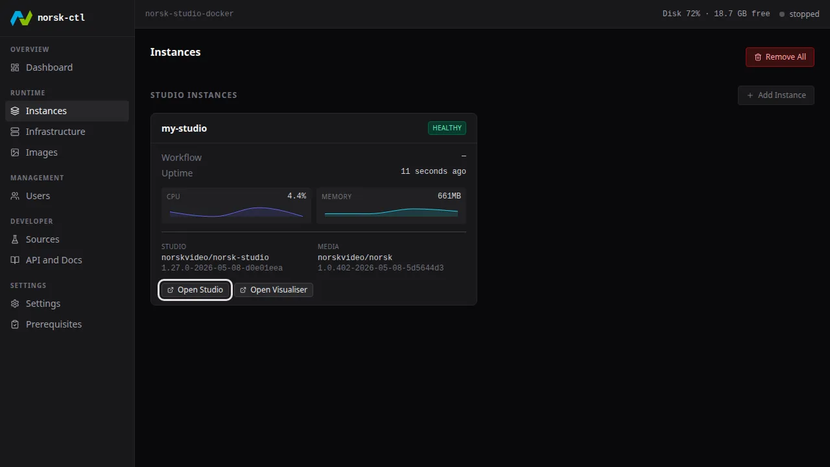830x467 pixels.
Task: Click the STUDIO INSTANCES section label
Action: click(194, 95)
